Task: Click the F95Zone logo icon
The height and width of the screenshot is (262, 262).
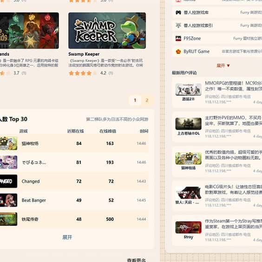Action: [178, 39]
